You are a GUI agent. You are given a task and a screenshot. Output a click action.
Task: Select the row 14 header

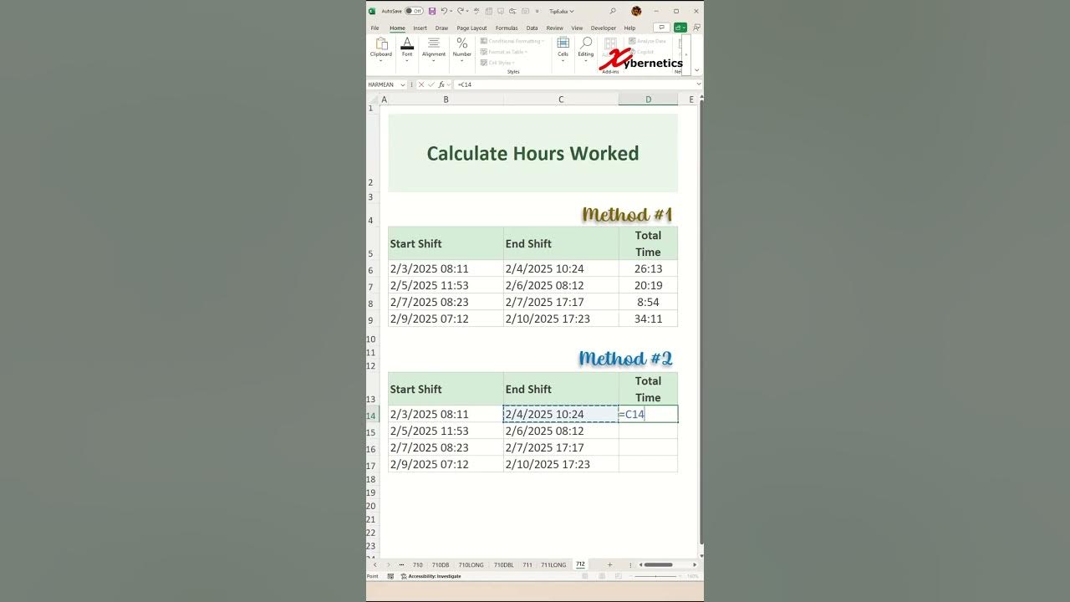pos(373,416)
